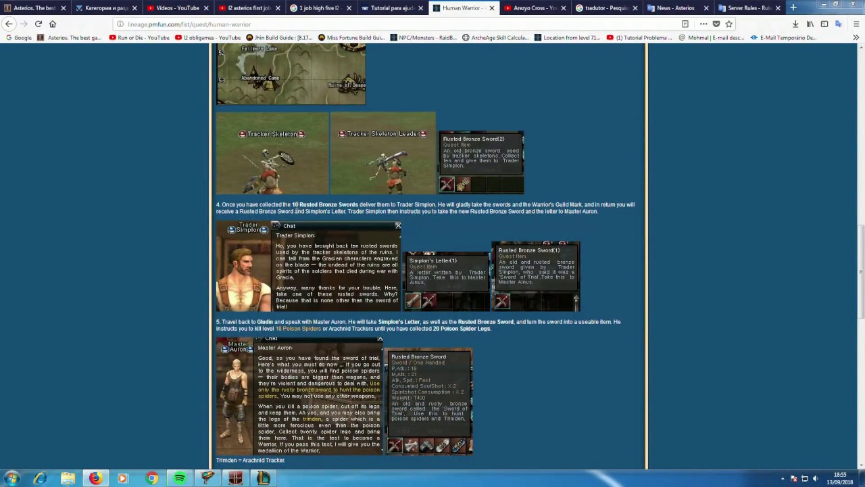Reload the current page
The width and height of the screenshot is (865, 487).
(38, 24)
